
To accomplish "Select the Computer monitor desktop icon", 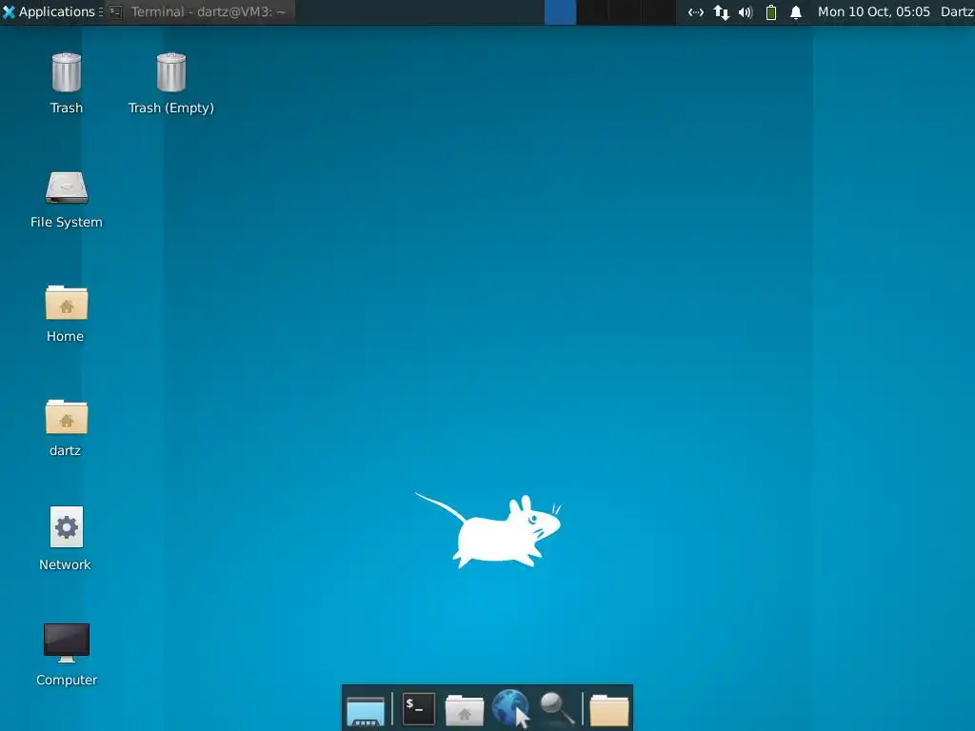I will pyautogui.click(x=67, y=654).
